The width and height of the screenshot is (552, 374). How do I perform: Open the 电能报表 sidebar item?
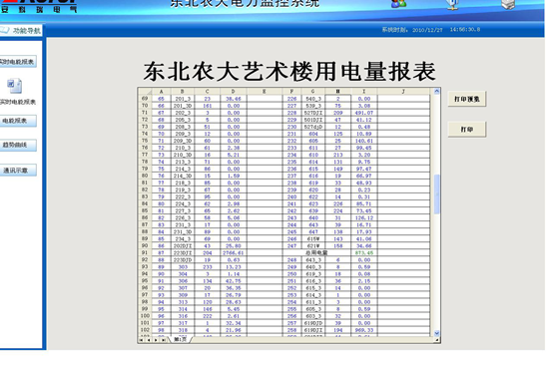(18, 121)
